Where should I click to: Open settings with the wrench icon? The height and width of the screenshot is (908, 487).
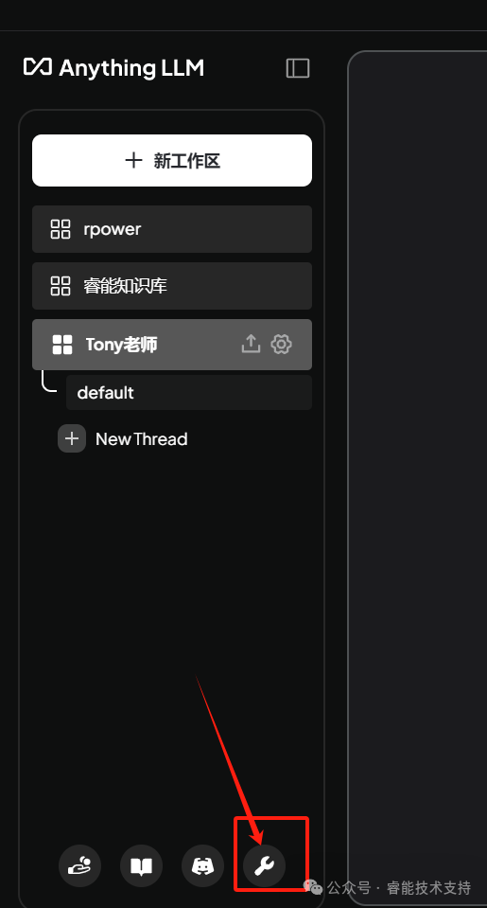pyautogui.click(x=265, y=866)
